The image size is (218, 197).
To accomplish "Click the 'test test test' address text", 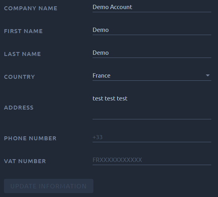I will pos(110,98).
